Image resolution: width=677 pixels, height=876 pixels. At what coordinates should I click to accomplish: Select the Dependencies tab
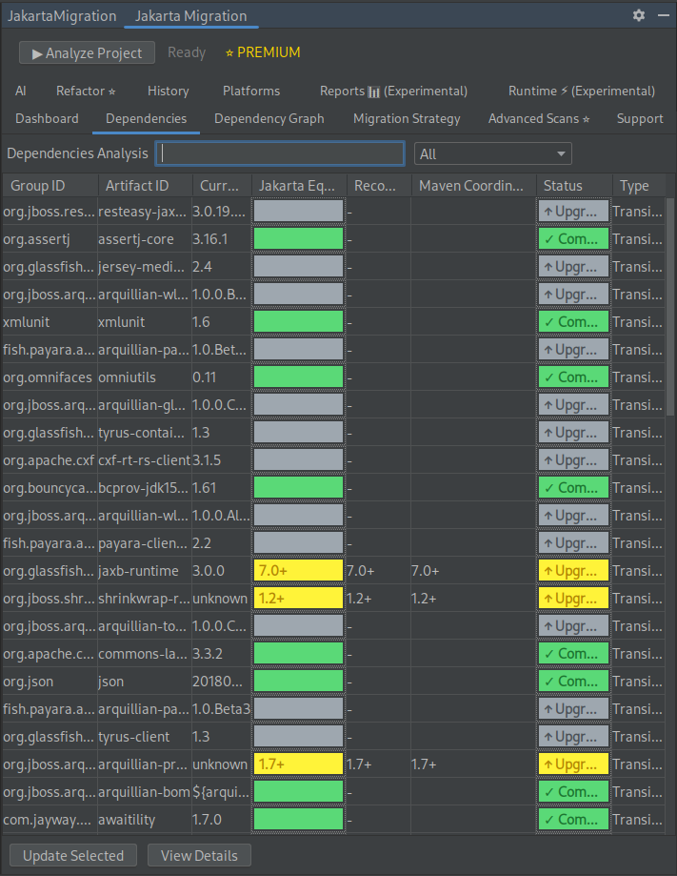pos(147,119)
